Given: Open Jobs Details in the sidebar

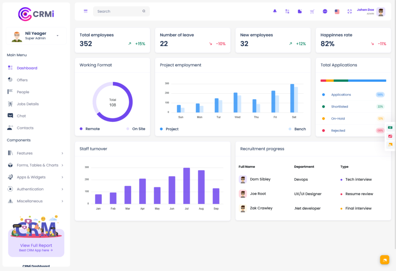Looking at the screenshot, I should coord(28,104).
